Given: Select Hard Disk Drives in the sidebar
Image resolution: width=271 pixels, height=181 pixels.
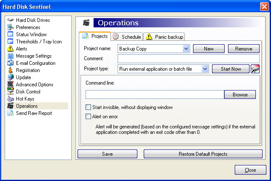Looking at the screenshot, I should (x=33, y=20).
